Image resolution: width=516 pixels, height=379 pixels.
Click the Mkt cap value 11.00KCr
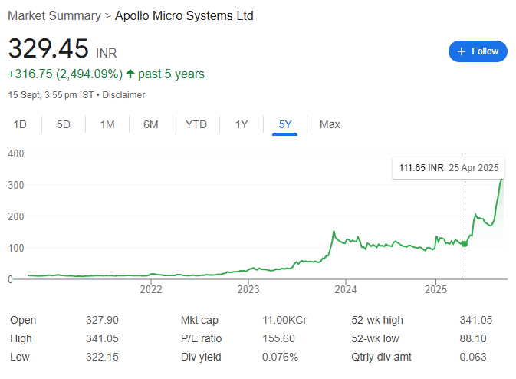click(x=284, y=320)
